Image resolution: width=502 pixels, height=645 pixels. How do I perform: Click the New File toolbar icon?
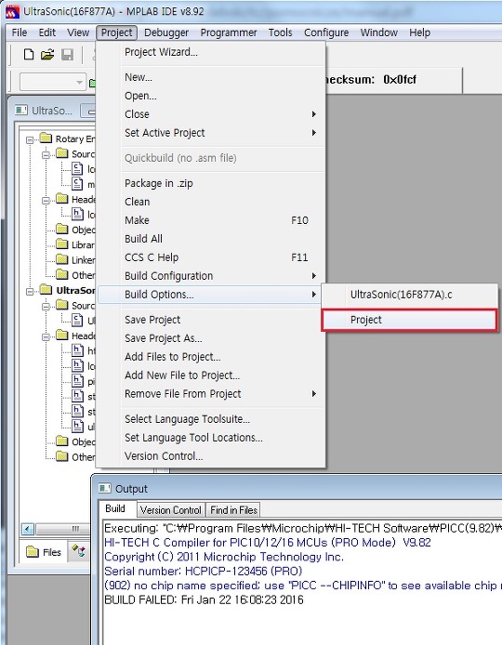pos(29,54)
